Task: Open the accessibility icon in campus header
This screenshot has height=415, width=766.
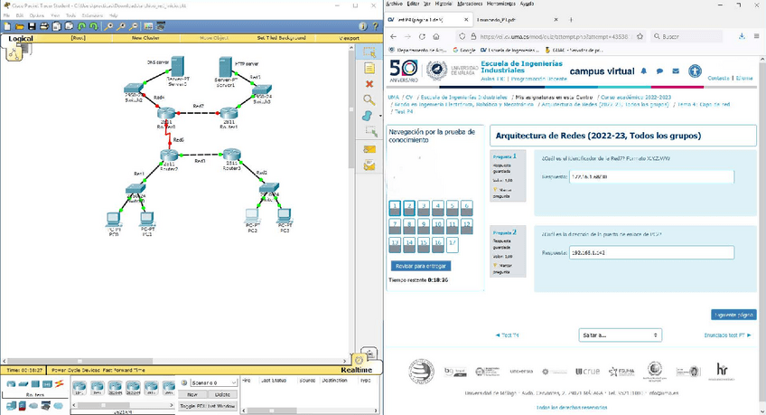Action: (694, 71)
